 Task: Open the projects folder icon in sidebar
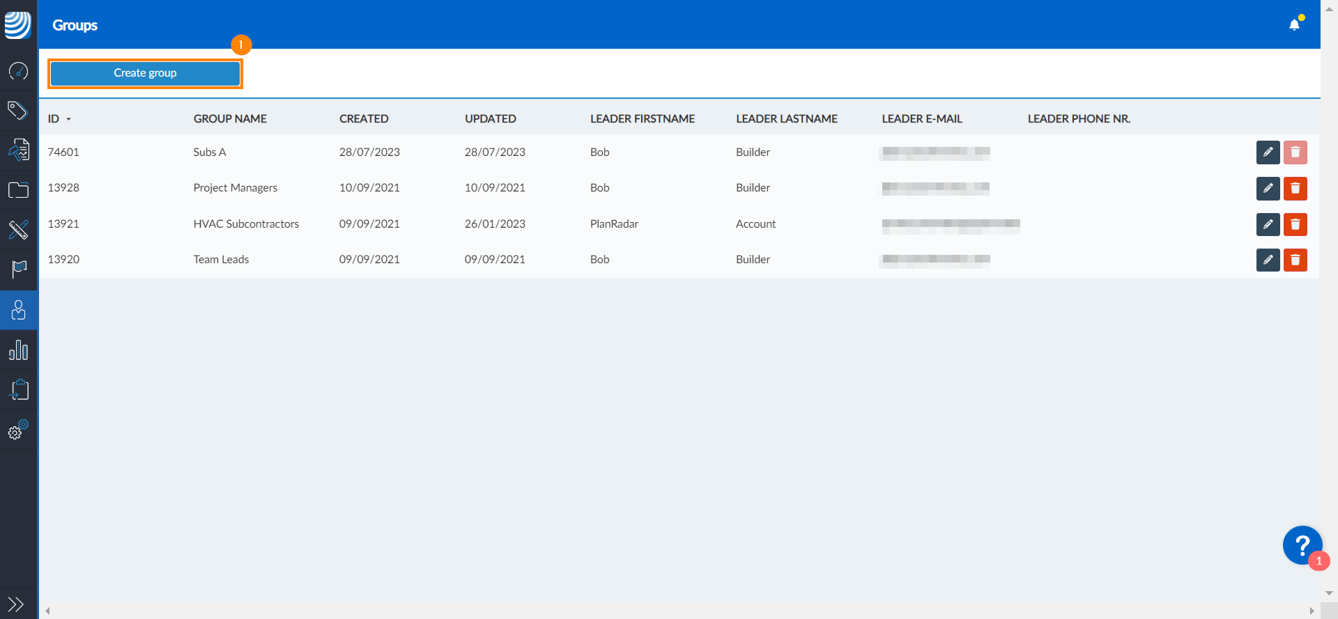click(18, 190)
